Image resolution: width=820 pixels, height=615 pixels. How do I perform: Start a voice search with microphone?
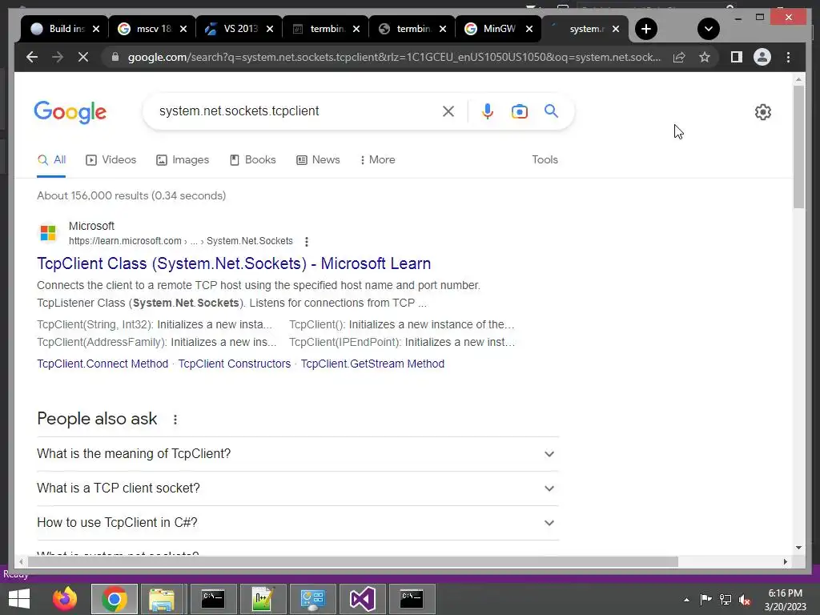point(488,111)
